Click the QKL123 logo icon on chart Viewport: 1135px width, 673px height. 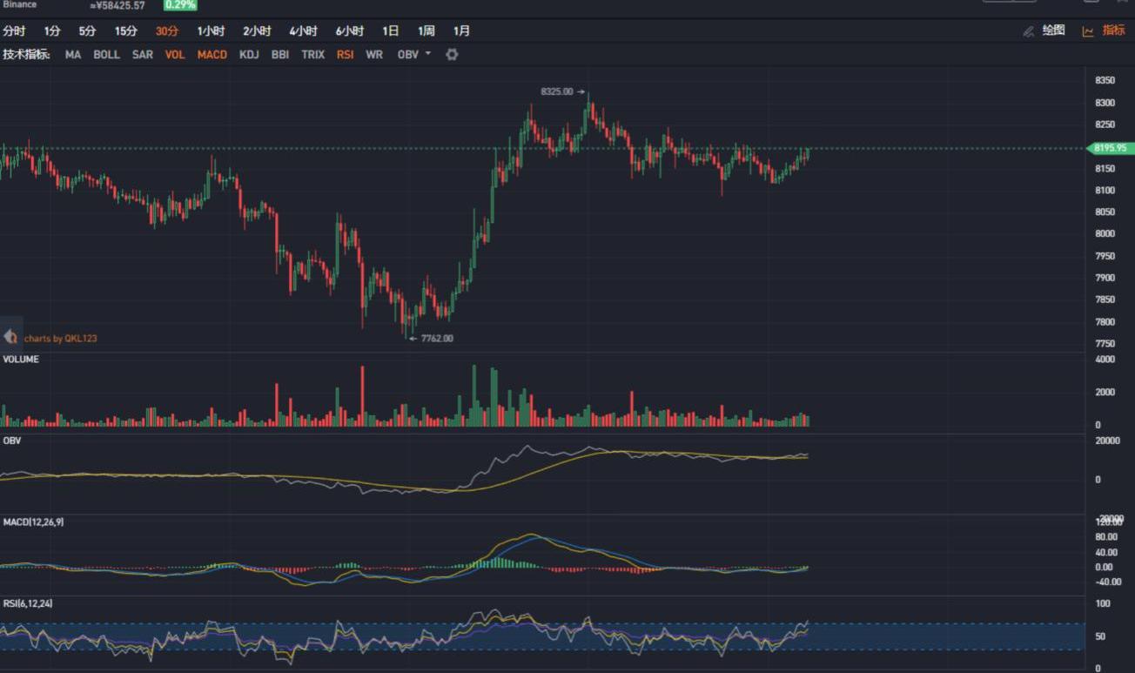[x=10, y=337]
